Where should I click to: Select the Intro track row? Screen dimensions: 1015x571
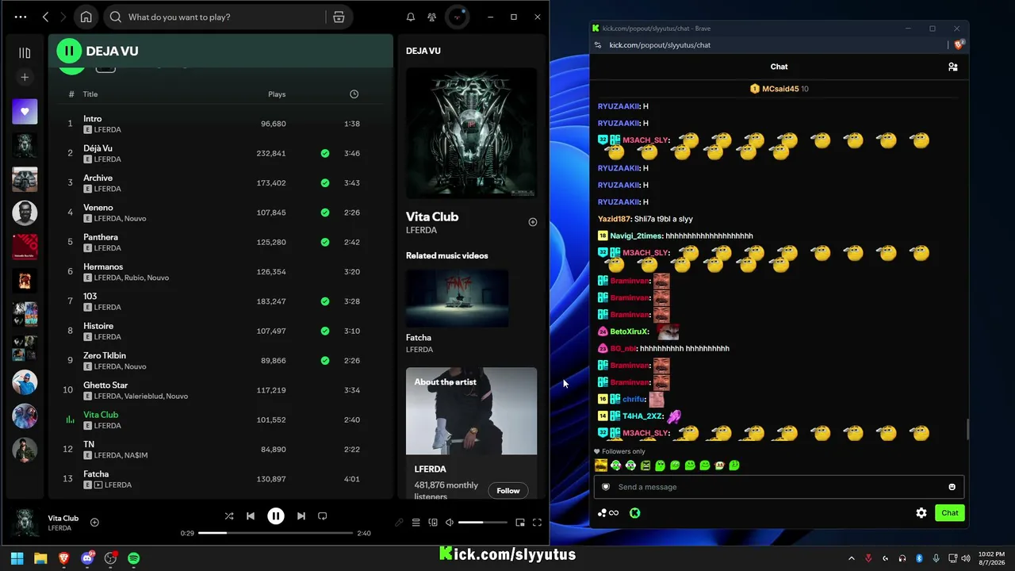(x=220, y=124)
